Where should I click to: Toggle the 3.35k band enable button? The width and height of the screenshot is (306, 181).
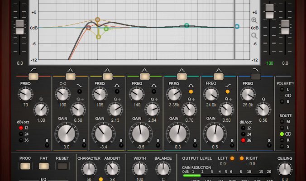182,77
